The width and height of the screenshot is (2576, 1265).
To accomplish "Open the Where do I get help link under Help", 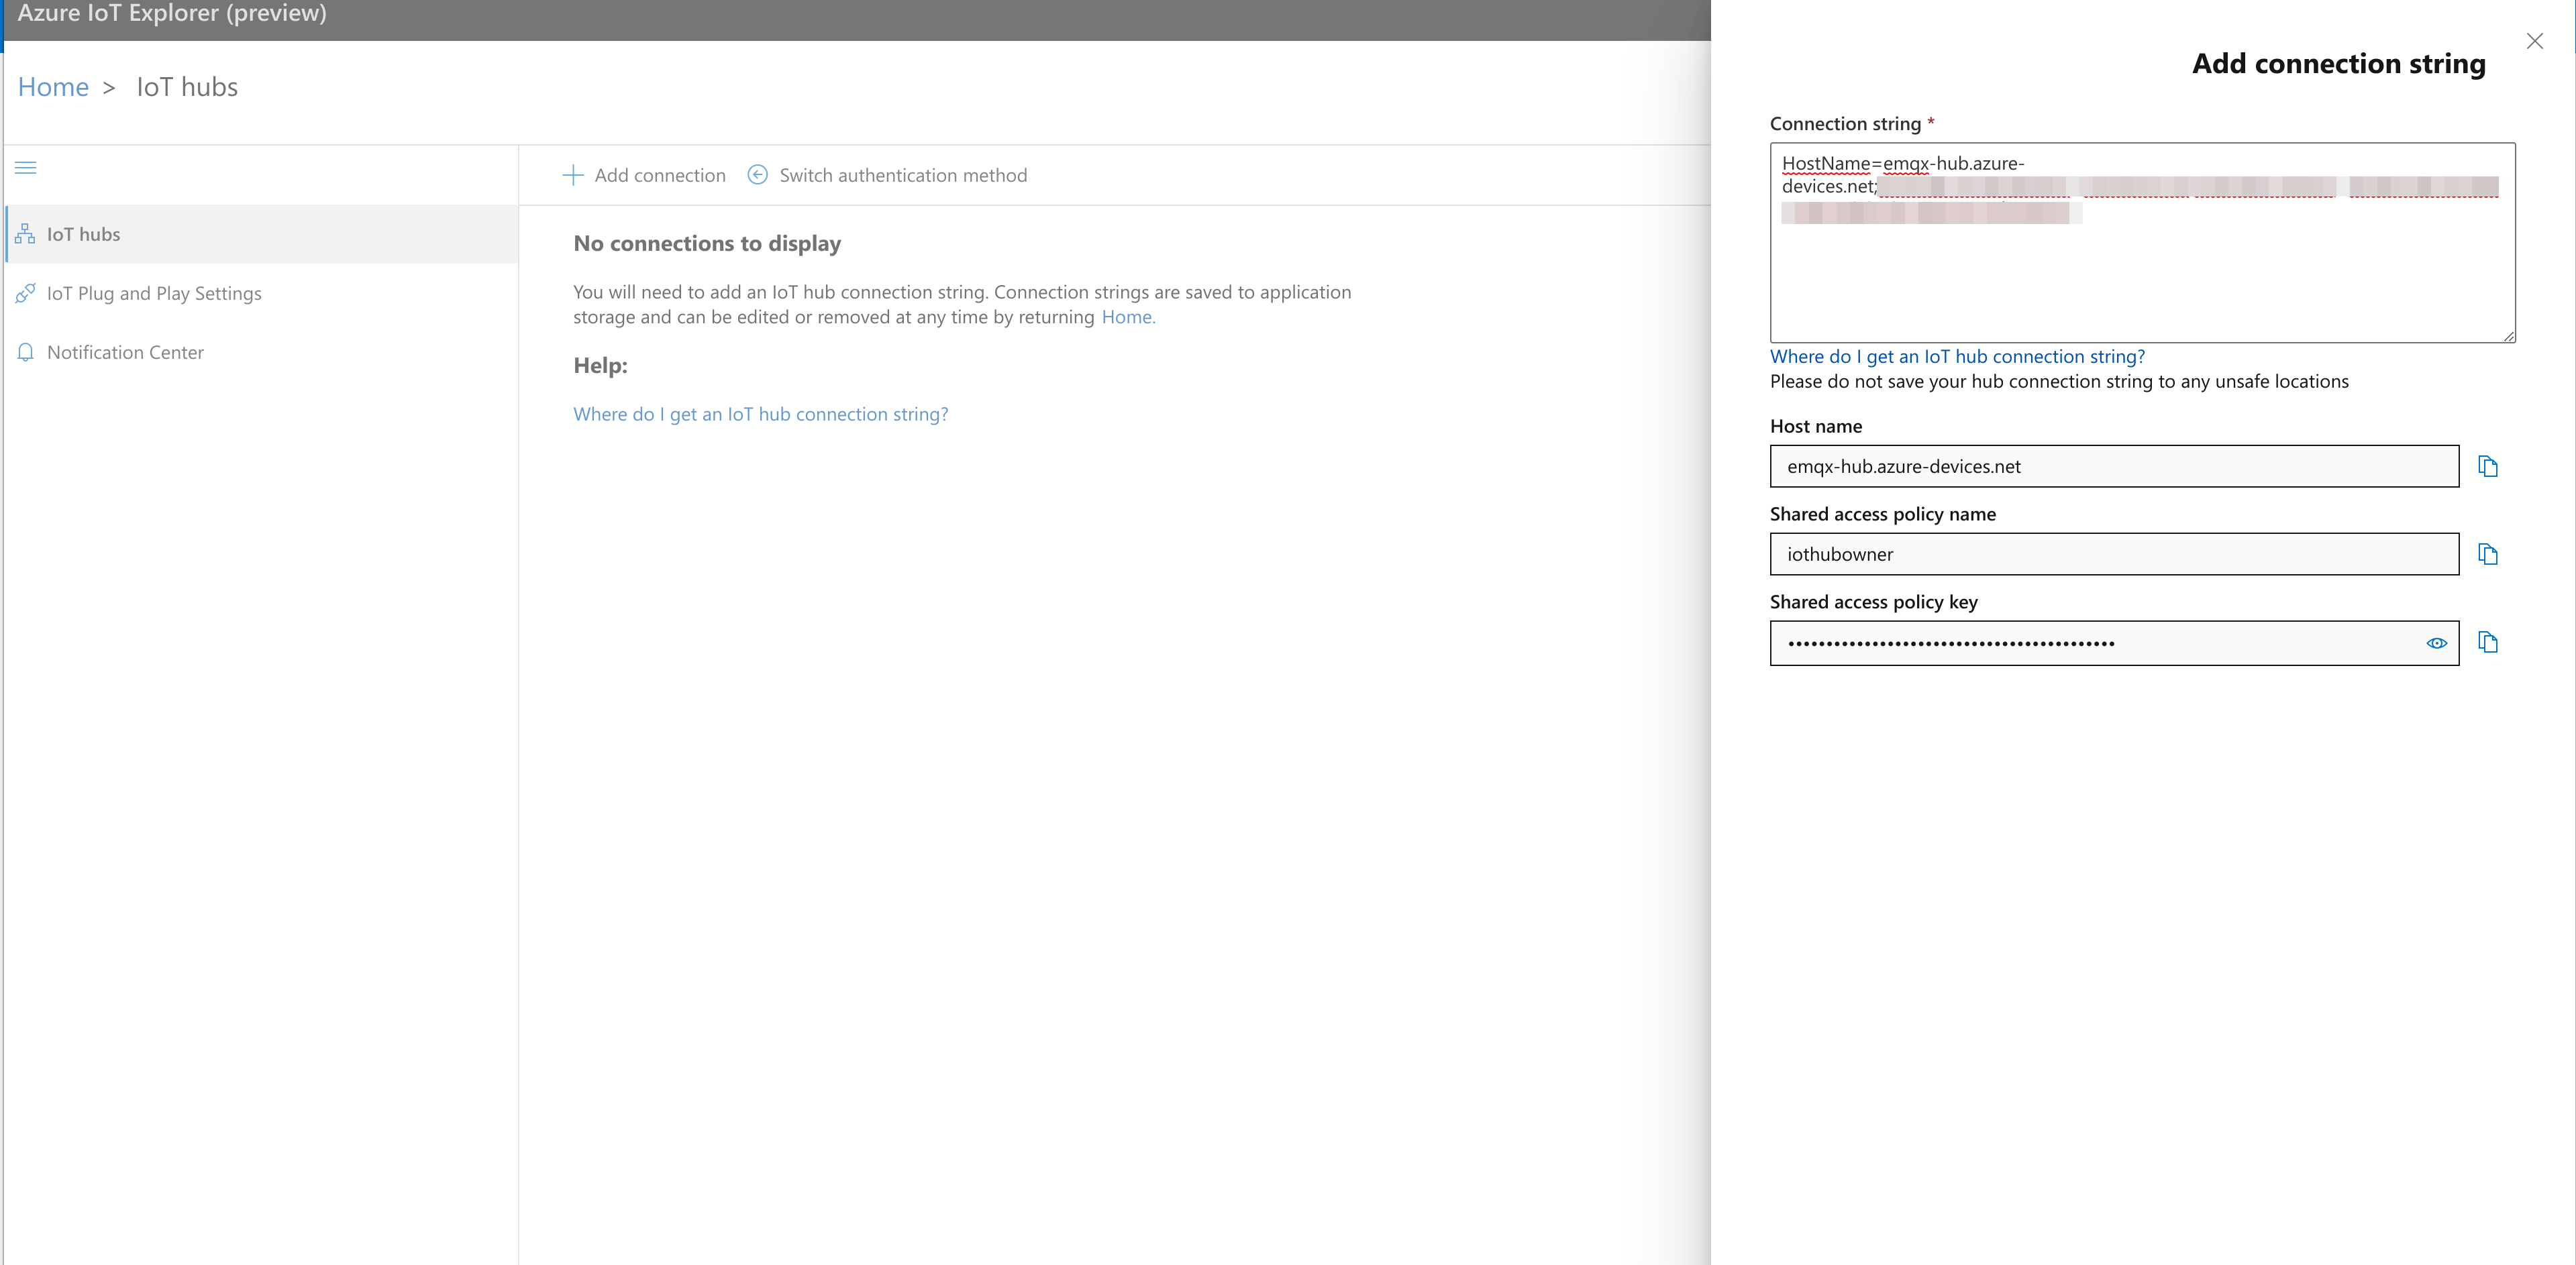I will 760,414.
